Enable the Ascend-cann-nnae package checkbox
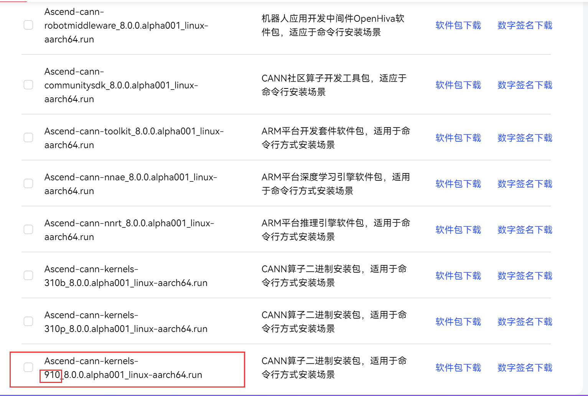Viewport: 588px width, 396px height. pyautogui.click(x=28, y=183)
